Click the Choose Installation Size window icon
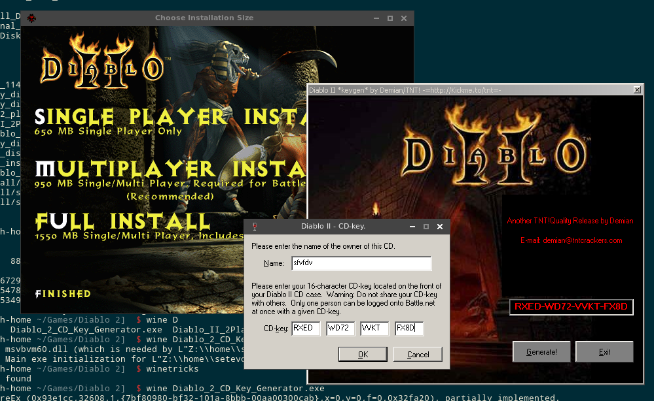The height and width of the screenshot is (401, 654). tap(31, 18)
